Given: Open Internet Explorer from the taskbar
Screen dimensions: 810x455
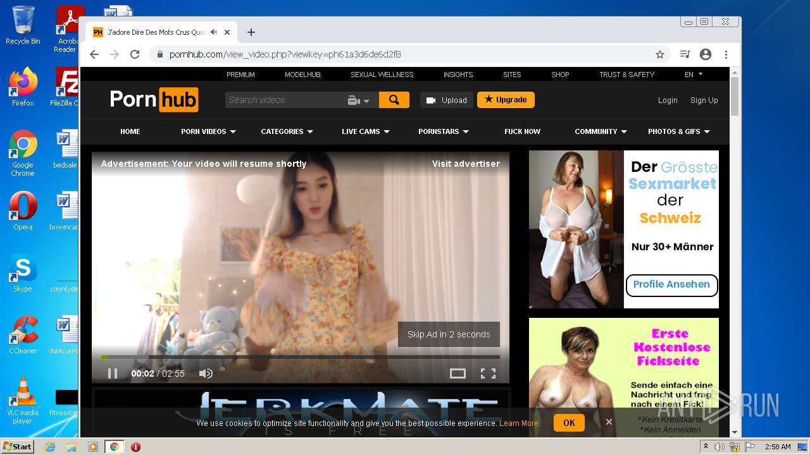Looking at the screenshot, I should point(50,447).
